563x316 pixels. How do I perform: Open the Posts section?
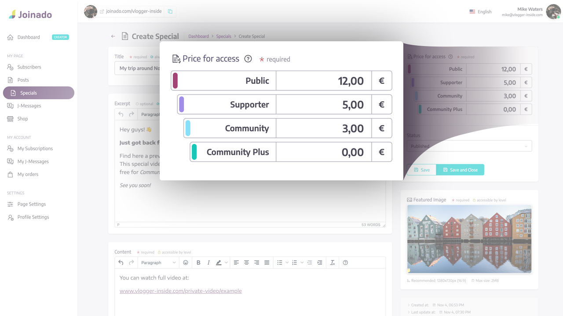pyautogui.click(x=23, y=79)
